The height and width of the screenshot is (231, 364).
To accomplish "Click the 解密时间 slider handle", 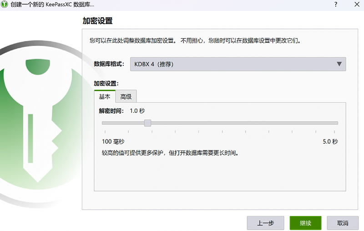I will pyautogui.click(x=147, y=123).
